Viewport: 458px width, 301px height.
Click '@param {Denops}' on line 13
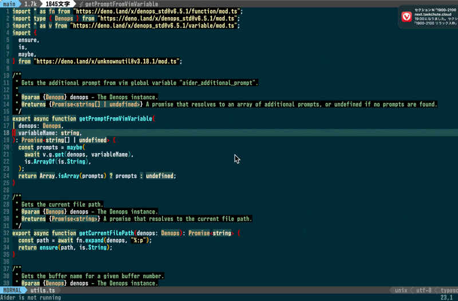(44, 97)
